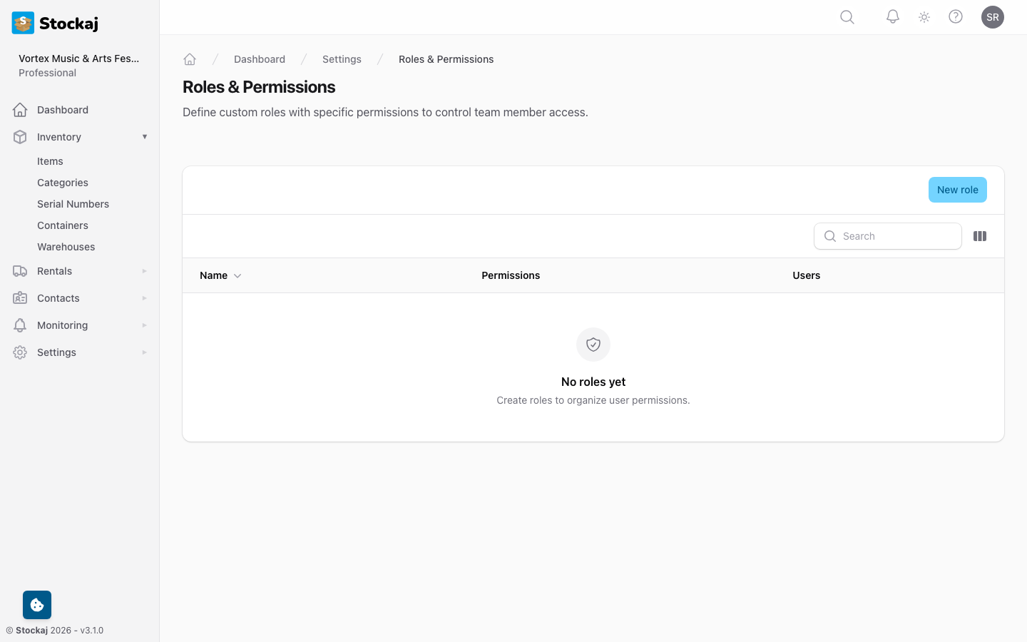
Task: Open the Warehouses page
Action: click(66, 247)
